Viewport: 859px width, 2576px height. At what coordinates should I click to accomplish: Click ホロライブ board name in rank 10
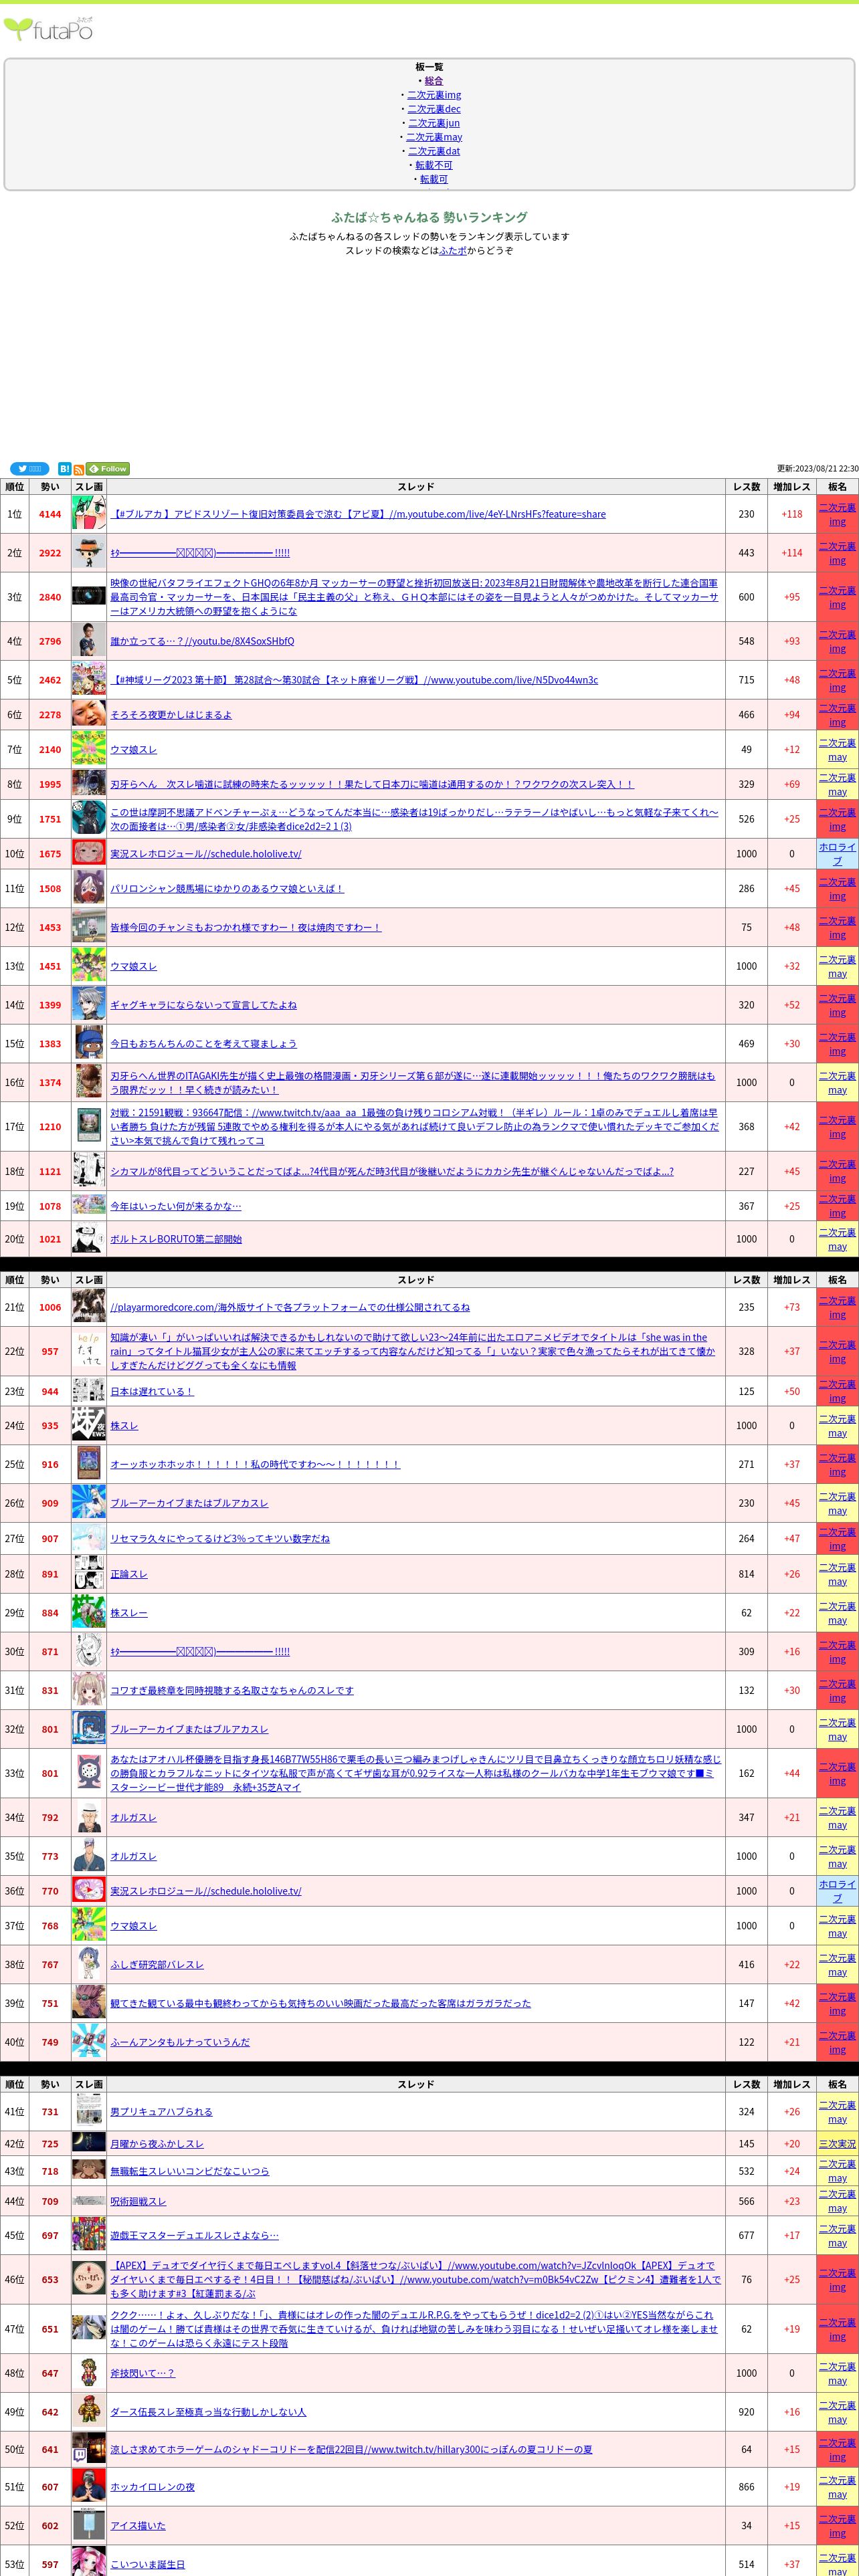pos(837,853)
